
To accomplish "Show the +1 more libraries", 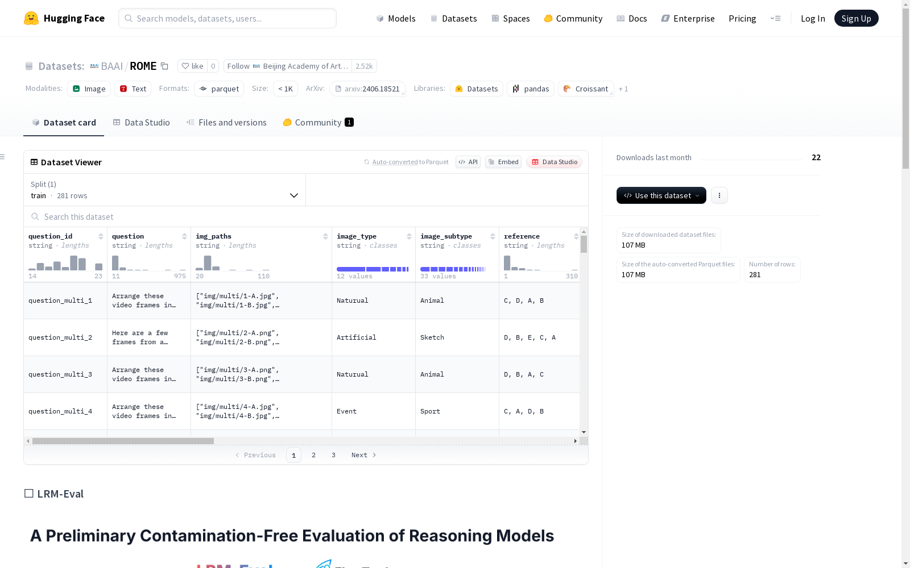I will coord(623,89).
